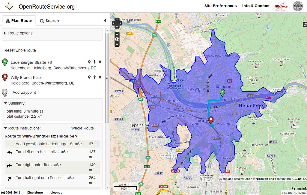Open the Disclaimer link
The height and width of the screenshot is (195, 307).
(x=35, y=193)
